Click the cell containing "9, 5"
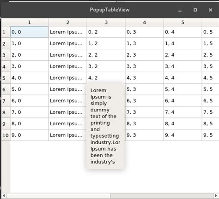 point(211,135)
